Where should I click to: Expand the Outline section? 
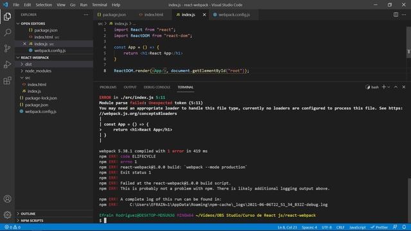(54, 214)
